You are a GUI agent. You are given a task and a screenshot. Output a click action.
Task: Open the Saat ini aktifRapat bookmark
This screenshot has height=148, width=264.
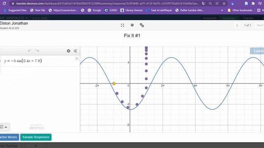pos(159,10)
